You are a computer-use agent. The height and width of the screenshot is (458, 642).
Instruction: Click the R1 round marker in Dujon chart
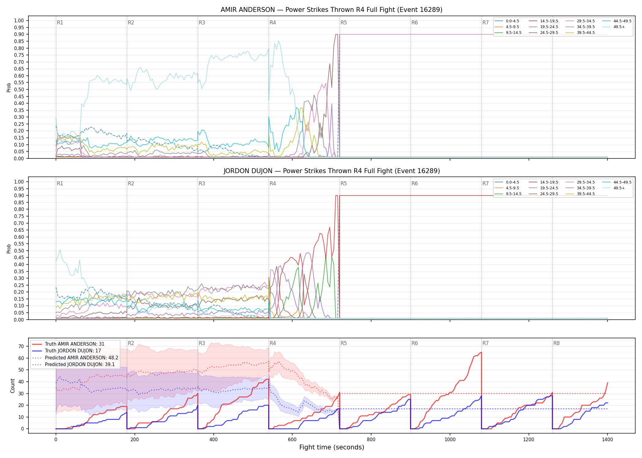60,184
